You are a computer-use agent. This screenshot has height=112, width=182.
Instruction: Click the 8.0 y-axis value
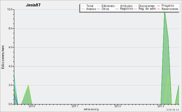pos(10,28)
